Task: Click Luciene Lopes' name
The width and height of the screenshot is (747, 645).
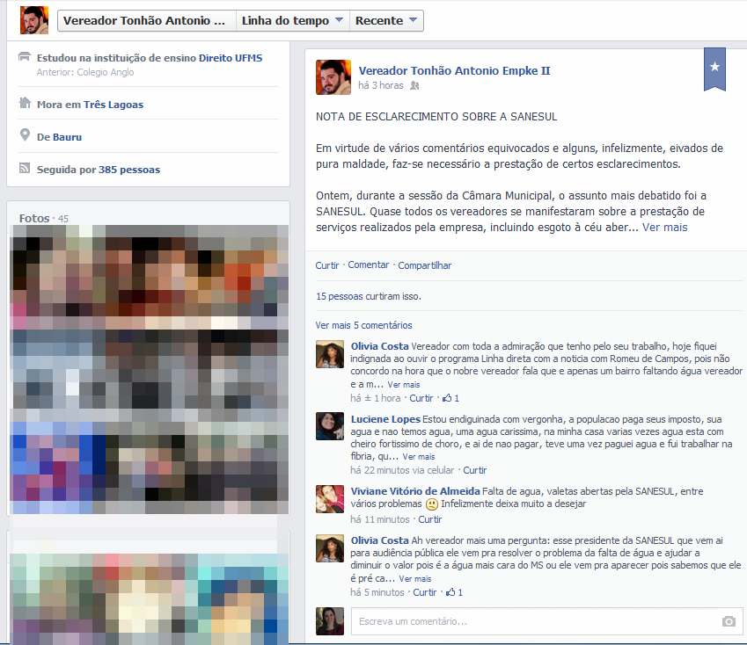Action: (x=385, y=419)
